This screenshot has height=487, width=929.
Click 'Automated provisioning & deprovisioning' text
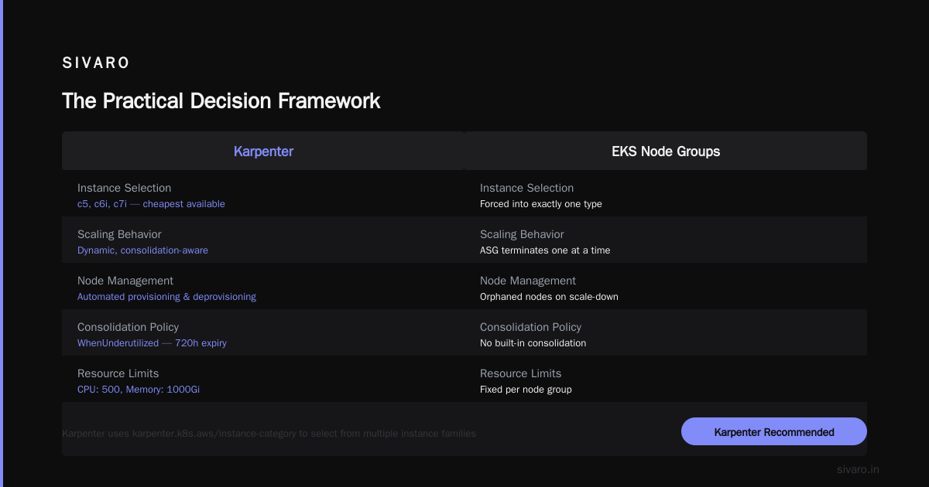point(166,297)
